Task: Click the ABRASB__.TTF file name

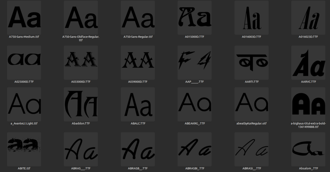Action: 138,168
